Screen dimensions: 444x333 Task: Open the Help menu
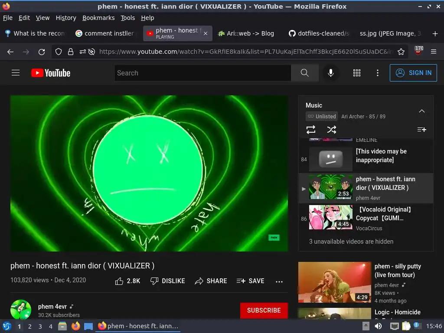(x=147, y=18)
